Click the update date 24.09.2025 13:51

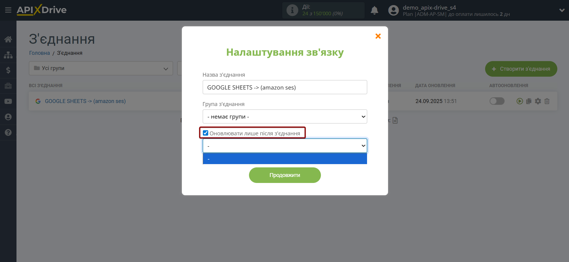pyautogui.click(x=436, y=101)
